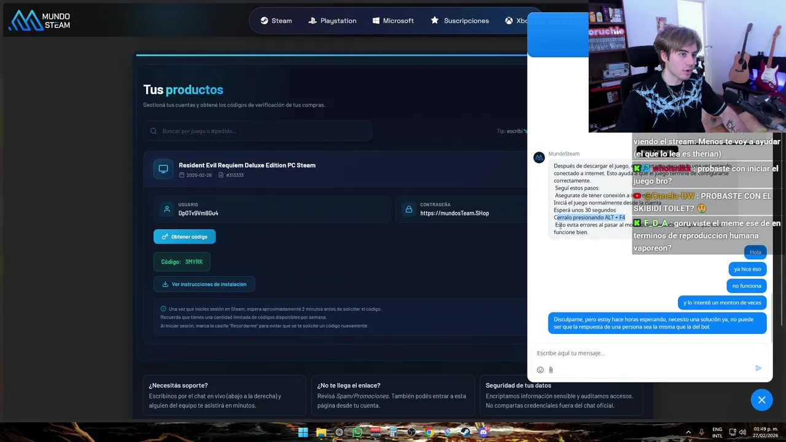The width and height of the screenshot is (786, 442).
Task: Click the info icon in the notes section
Action: [163, 309]
